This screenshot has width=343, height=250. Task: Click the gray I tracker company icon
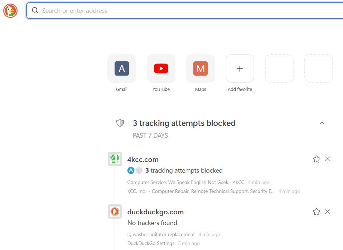[x=139, y=170]
